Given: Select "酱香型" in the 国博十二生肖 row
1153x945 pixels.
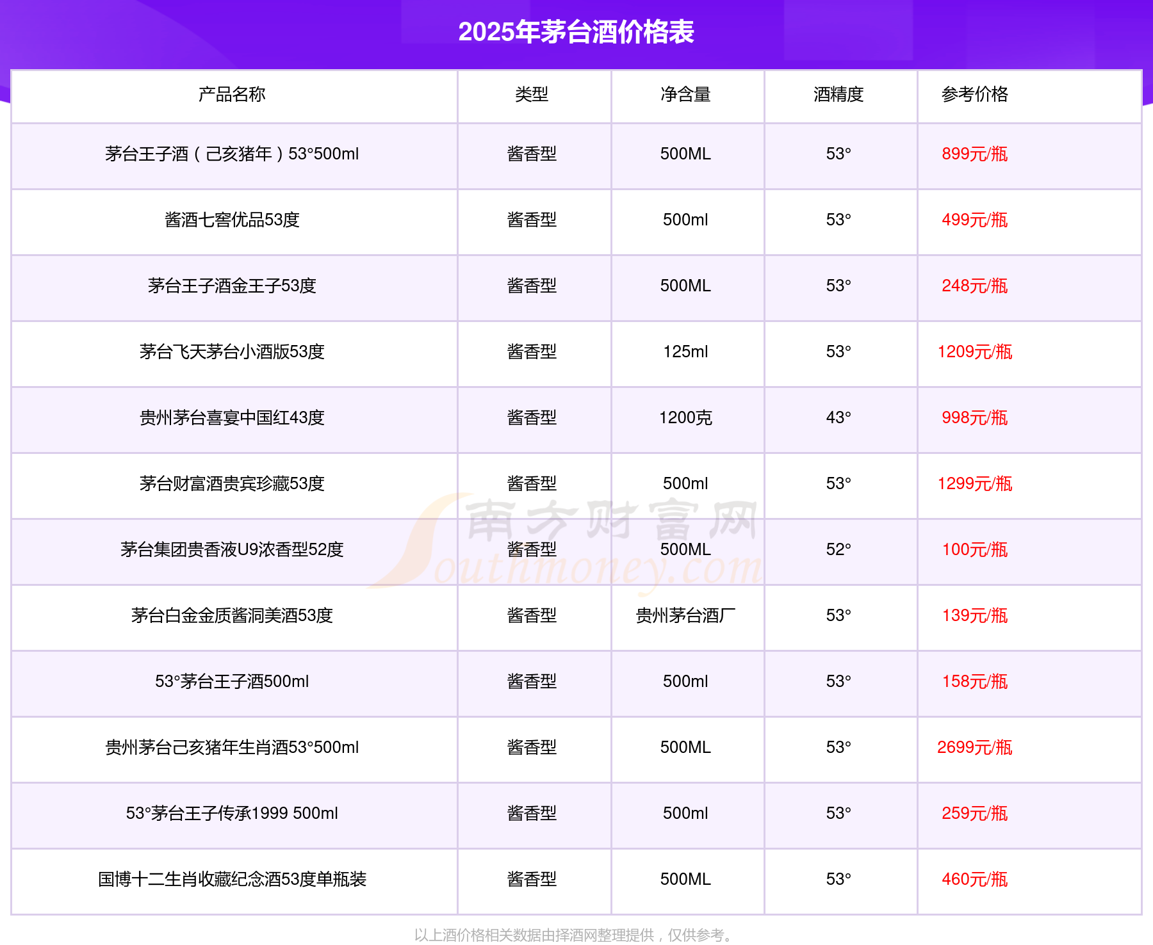Looking at the screenshot, I should pos(532,879).
